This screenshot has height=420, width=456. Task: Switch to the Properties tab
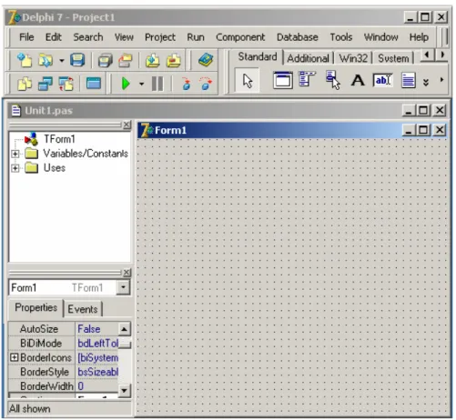[35, 307]
